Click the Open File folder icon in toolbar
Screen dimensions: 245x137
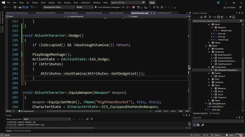click(x=20, y=7)
